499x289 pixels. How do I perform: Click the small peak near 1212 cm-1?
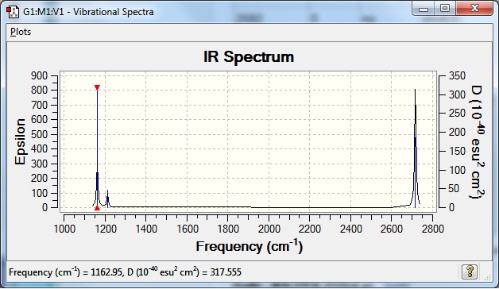(107, 198)
